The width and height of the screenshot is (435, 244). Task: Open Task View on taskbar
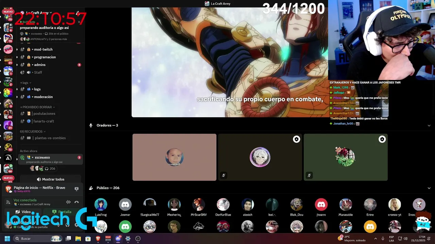point(68,239)
